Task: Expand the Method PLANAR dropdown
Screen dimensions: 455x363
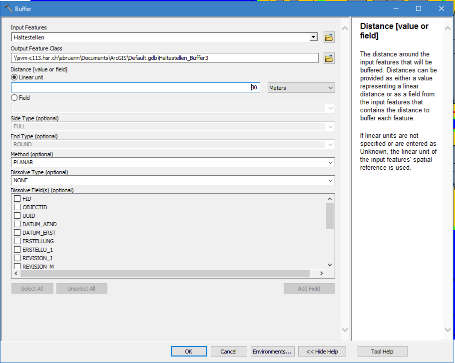Action: click(x=330, y=163)
